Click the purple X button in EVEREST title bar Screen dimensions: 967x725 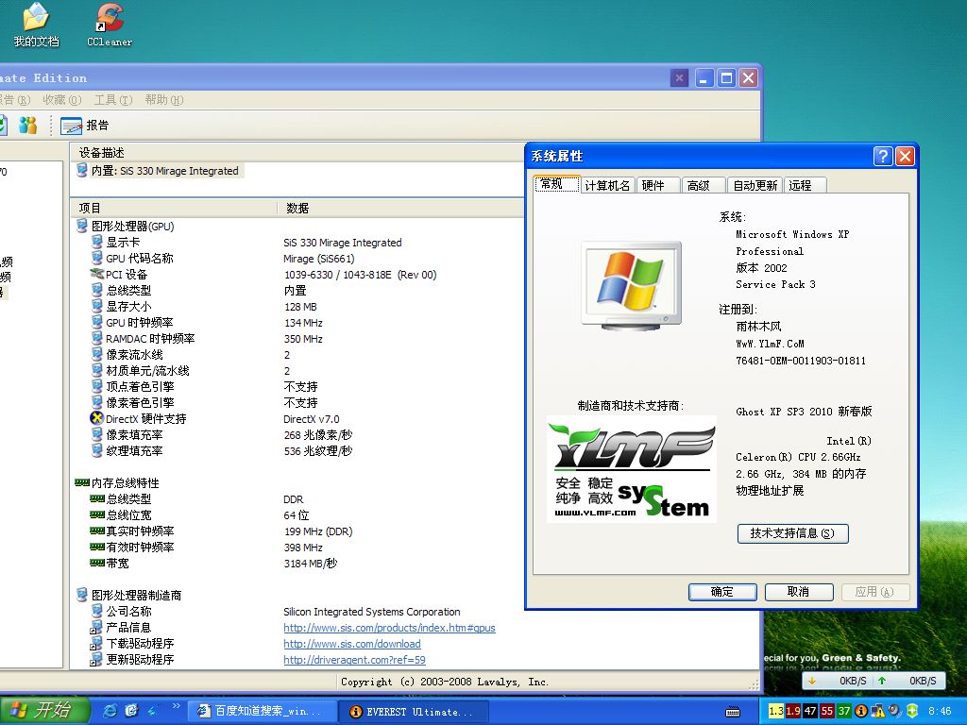679,78
